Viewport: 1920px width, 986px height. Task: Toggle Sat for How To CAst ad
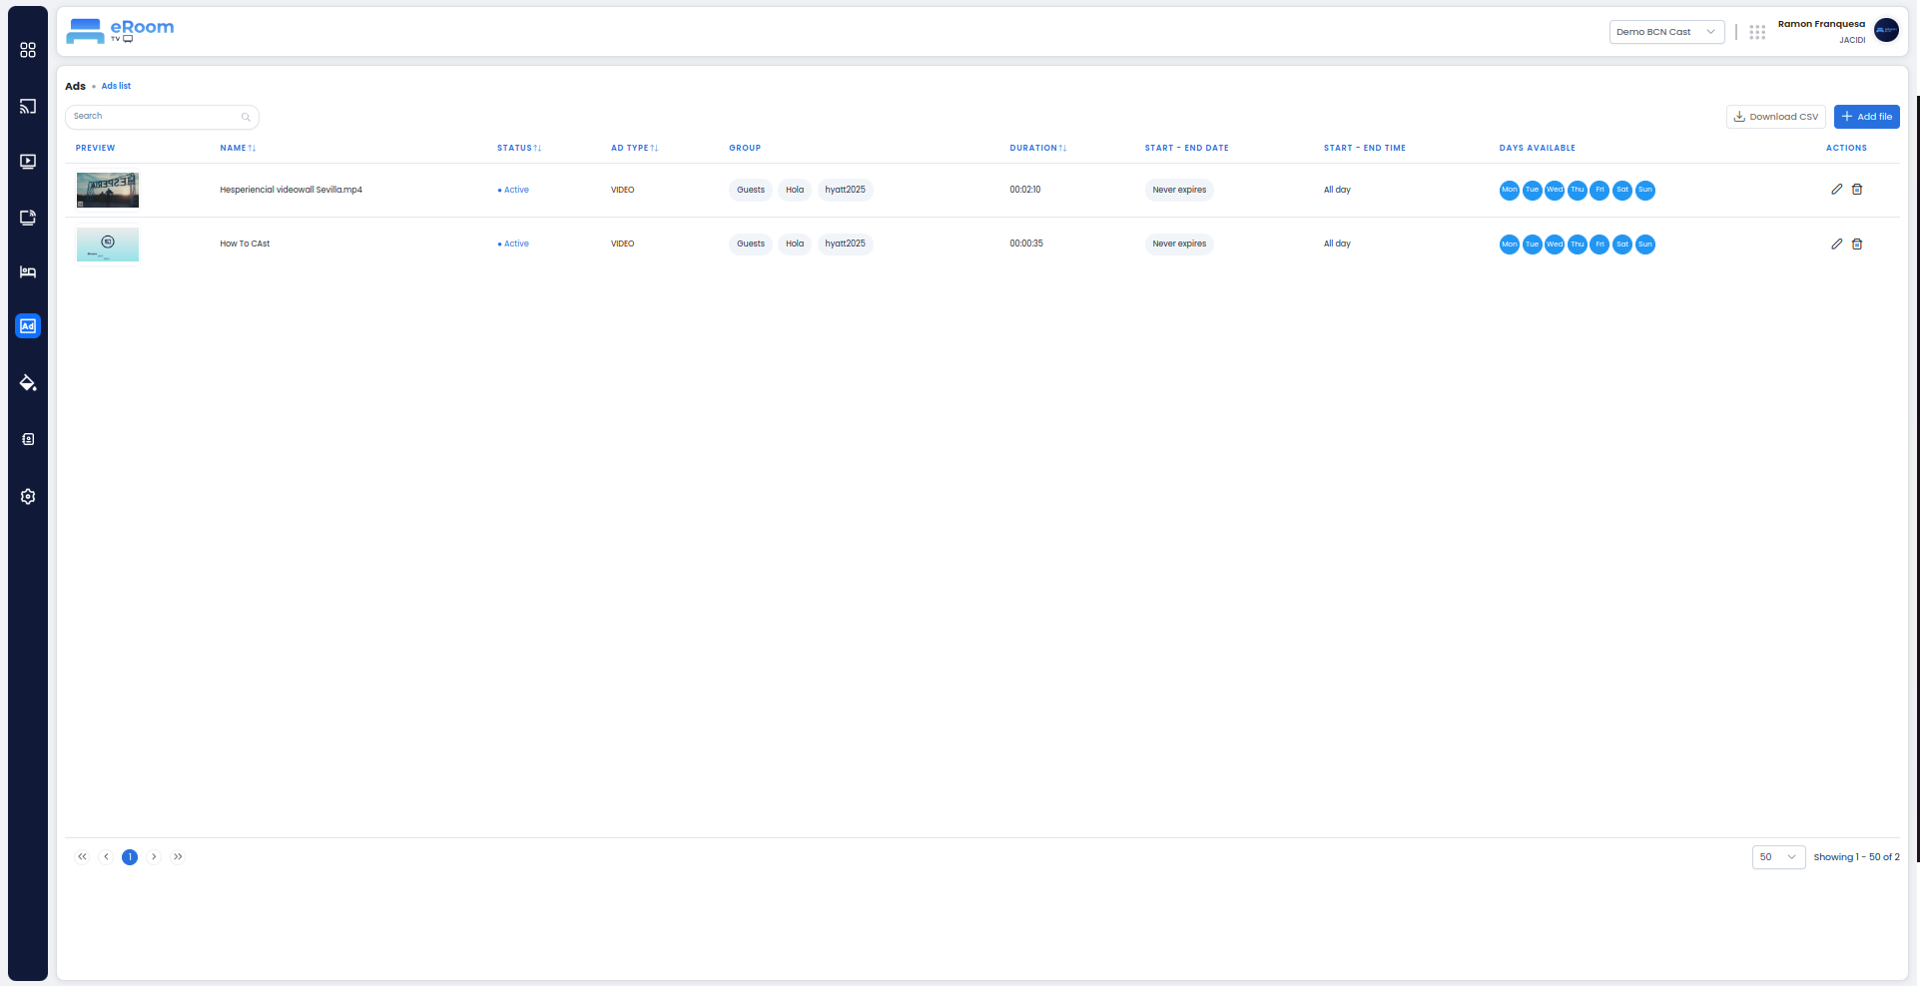(1622, 245)
